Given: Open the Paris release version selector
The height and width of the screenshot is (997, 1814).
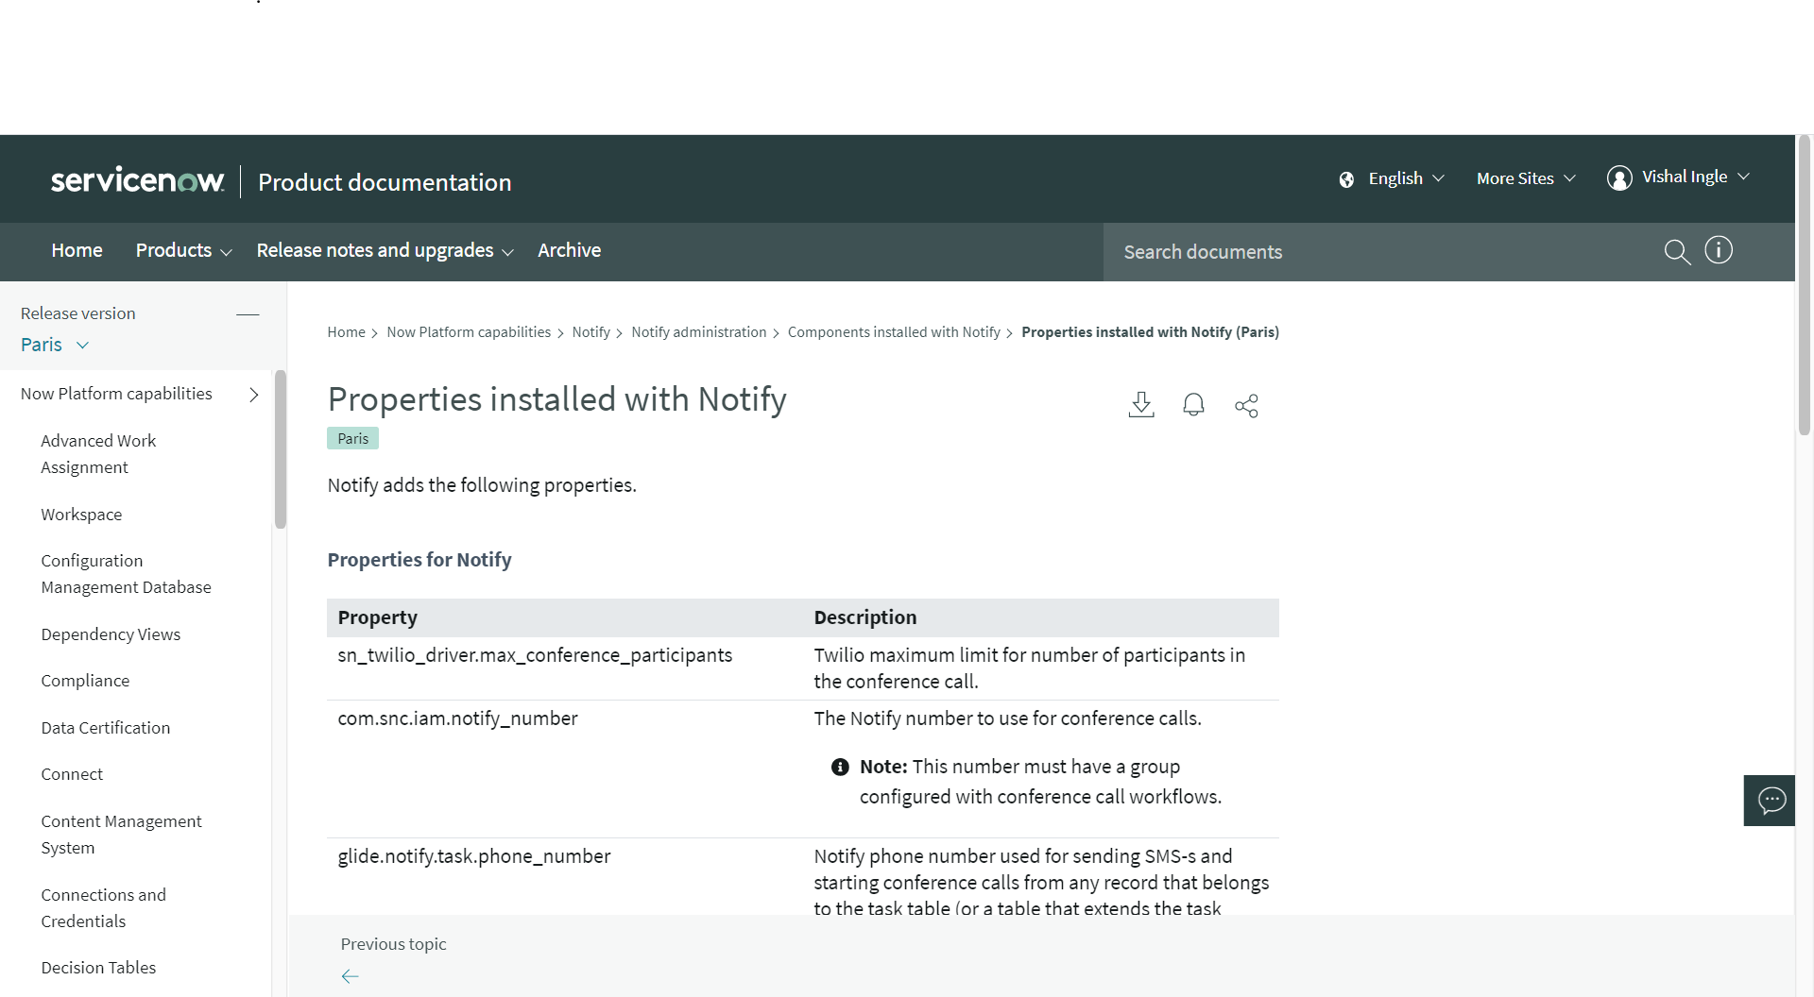Looking at the screenshot, I should click(x=54, y=344).
